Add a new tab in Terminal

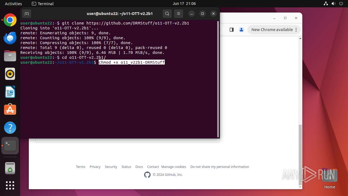coord(27,14)
